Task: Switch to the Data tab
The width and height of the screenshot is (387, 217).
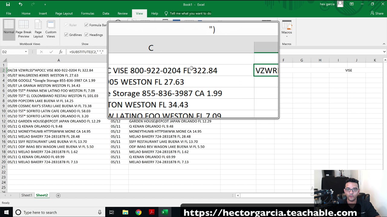Action: [106, 13]
